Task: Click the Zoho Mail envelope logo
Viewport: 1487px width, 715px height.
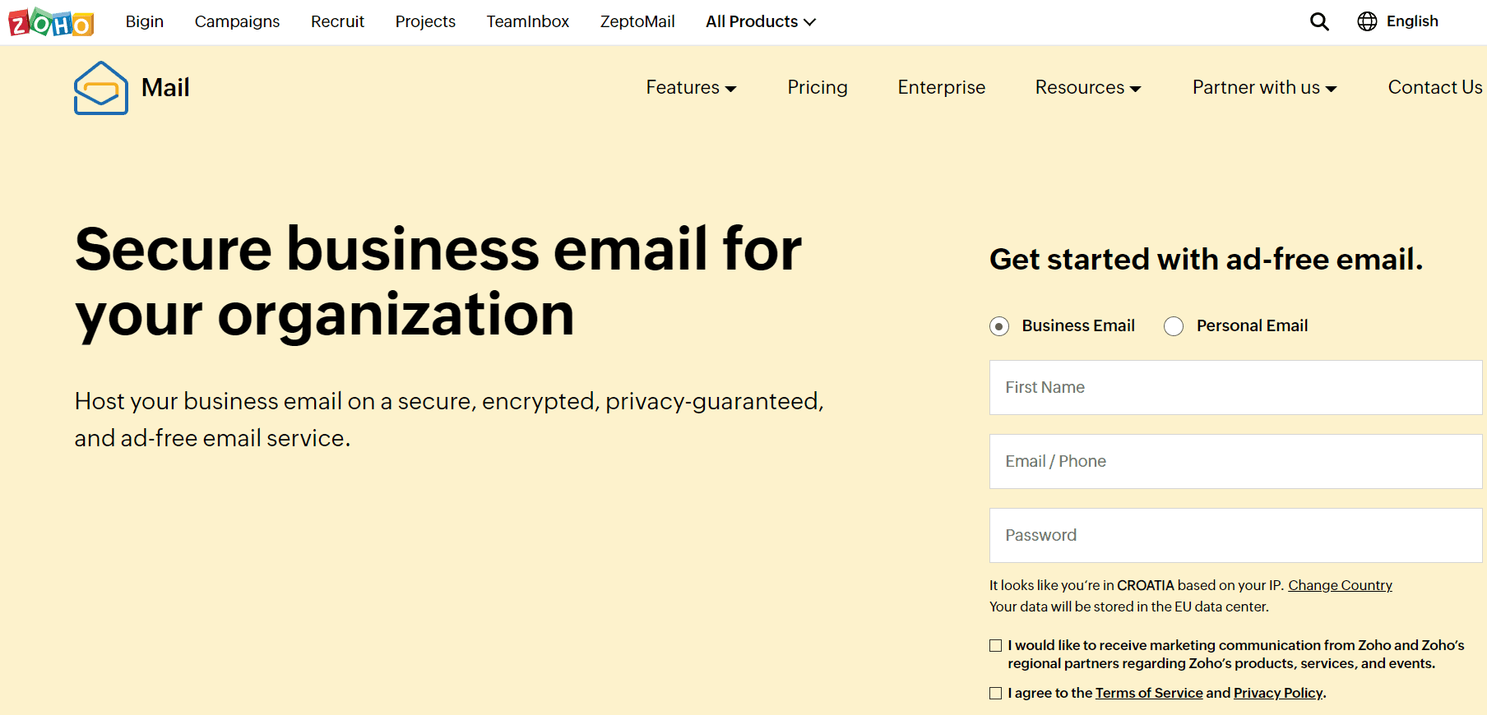Action: point(100,87)
